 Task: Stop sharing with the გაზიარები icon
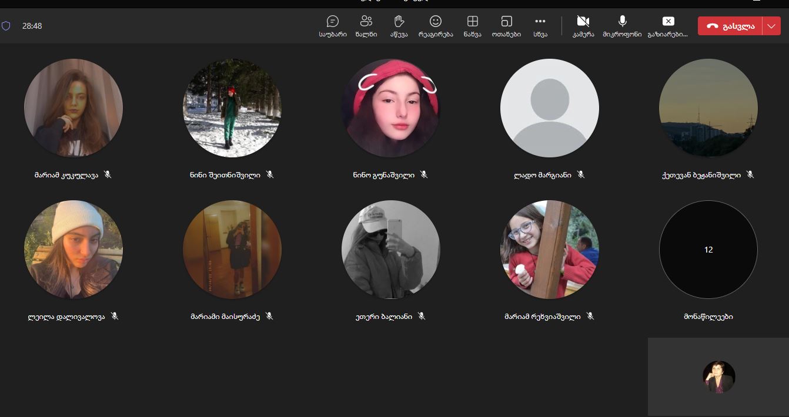(668, 26)
